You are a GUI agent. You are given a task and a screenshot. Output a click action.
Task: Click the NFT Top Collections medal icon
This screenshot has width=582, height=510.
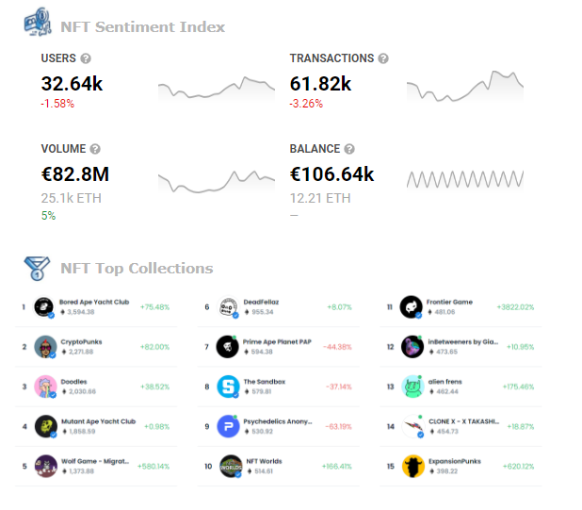pos(37,268)
